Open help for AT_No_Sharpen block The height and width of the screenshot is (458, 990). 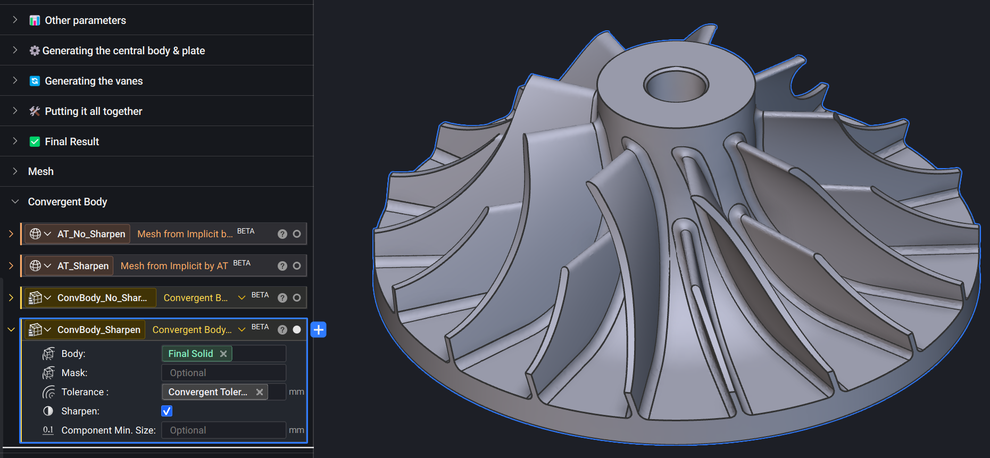coord(282,234)
